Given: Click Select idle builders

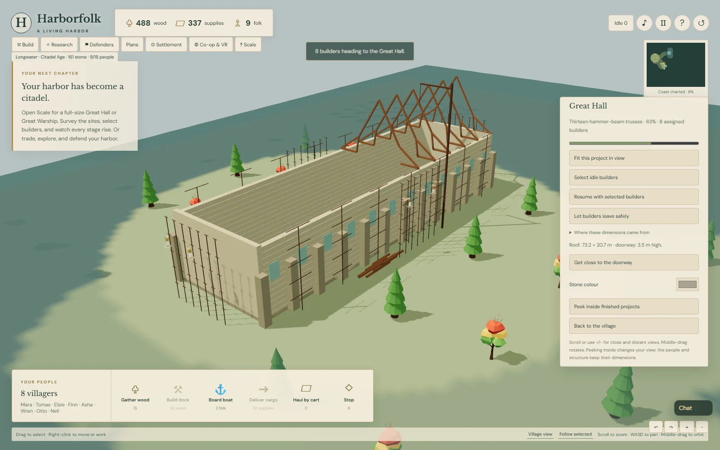Looking at the screenshot, I should click(x=634, y=177).
